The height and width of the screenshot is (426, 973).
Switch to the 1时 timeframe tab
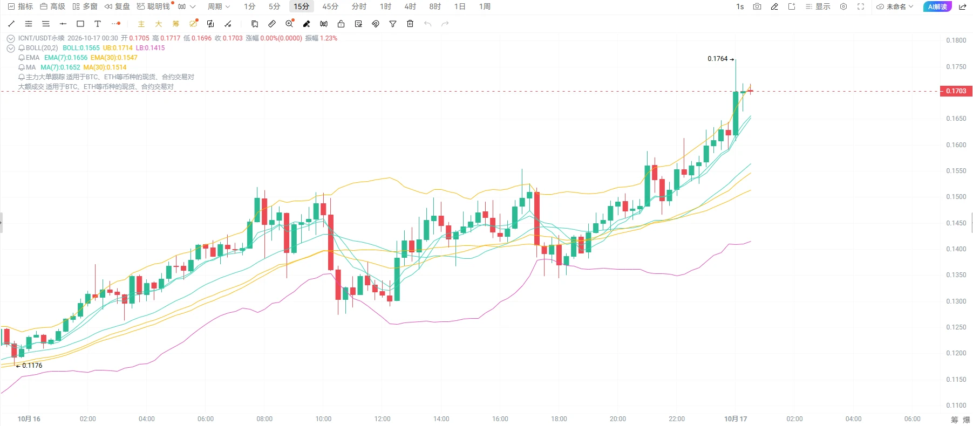point(385,6)
